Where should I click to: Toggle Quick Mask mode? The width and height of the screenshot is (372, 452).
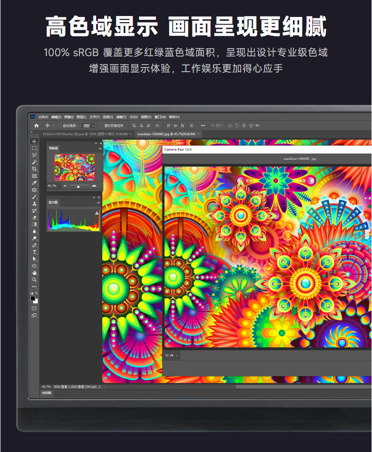pyautogui.click(x=34, y=308)
